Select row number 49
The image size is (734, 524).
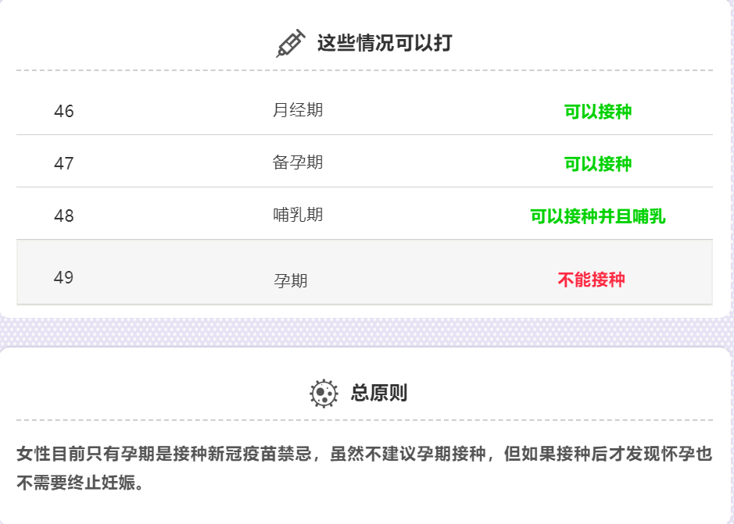click(x=64, y=278)
